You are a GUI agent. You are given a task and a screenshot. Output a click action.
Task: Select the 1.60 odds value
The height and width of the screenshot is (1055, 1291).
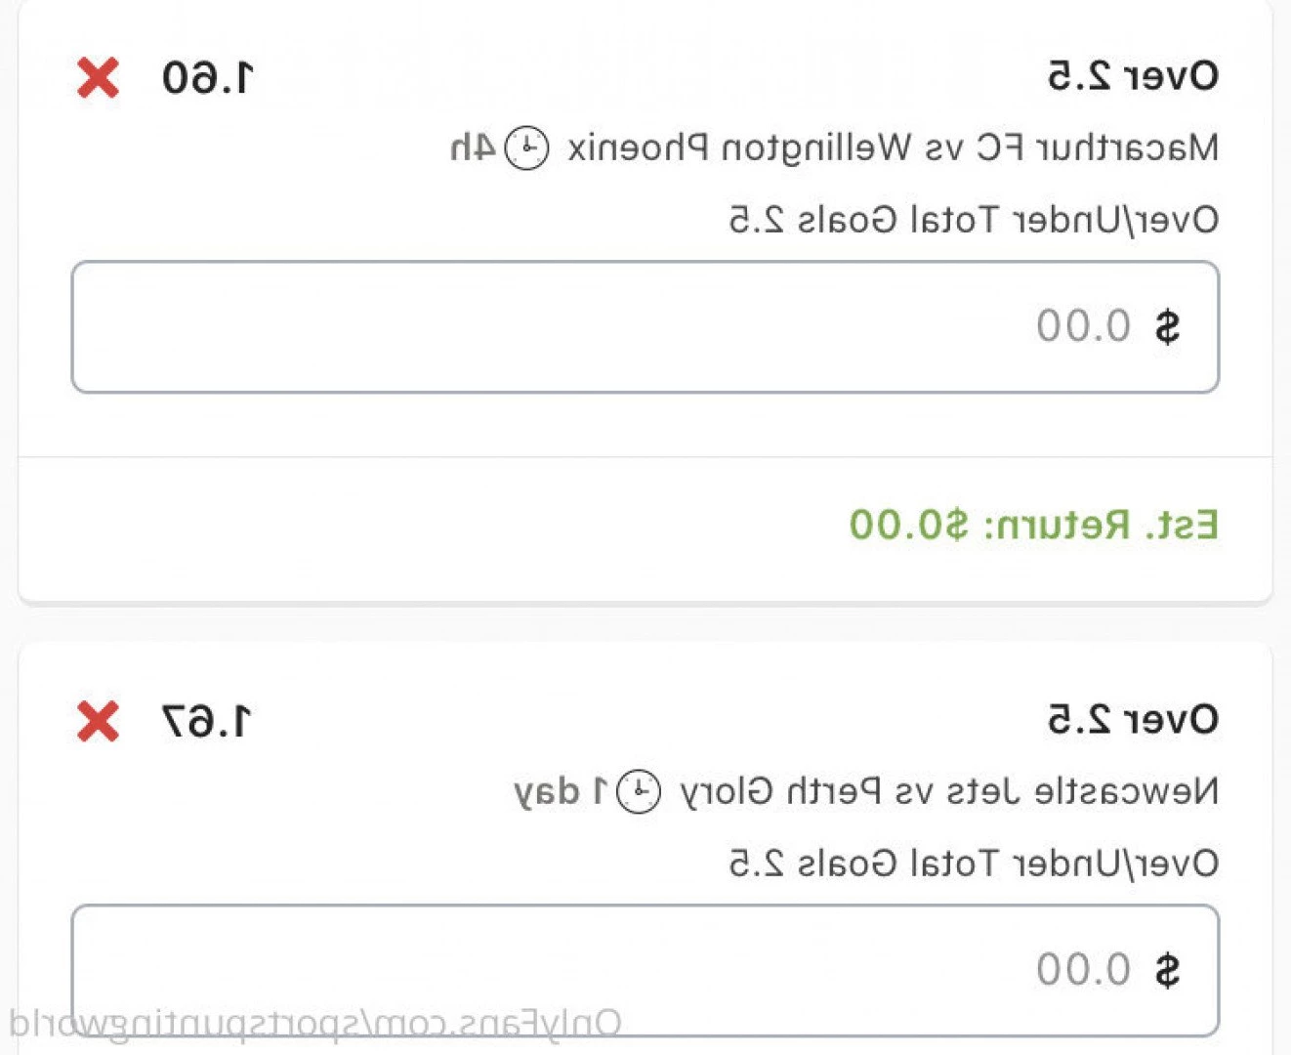coord(207,78)
